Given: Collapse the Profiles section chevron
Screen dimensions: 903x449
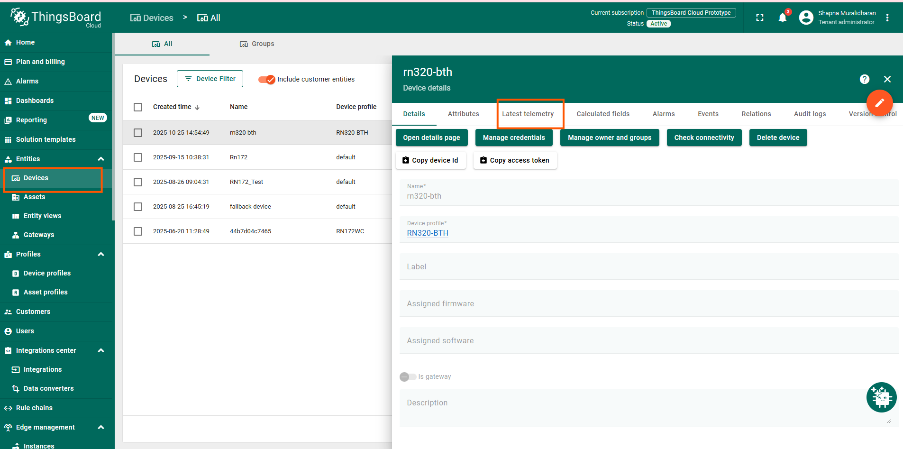Looking at the screenshot, I should (101, 254).
